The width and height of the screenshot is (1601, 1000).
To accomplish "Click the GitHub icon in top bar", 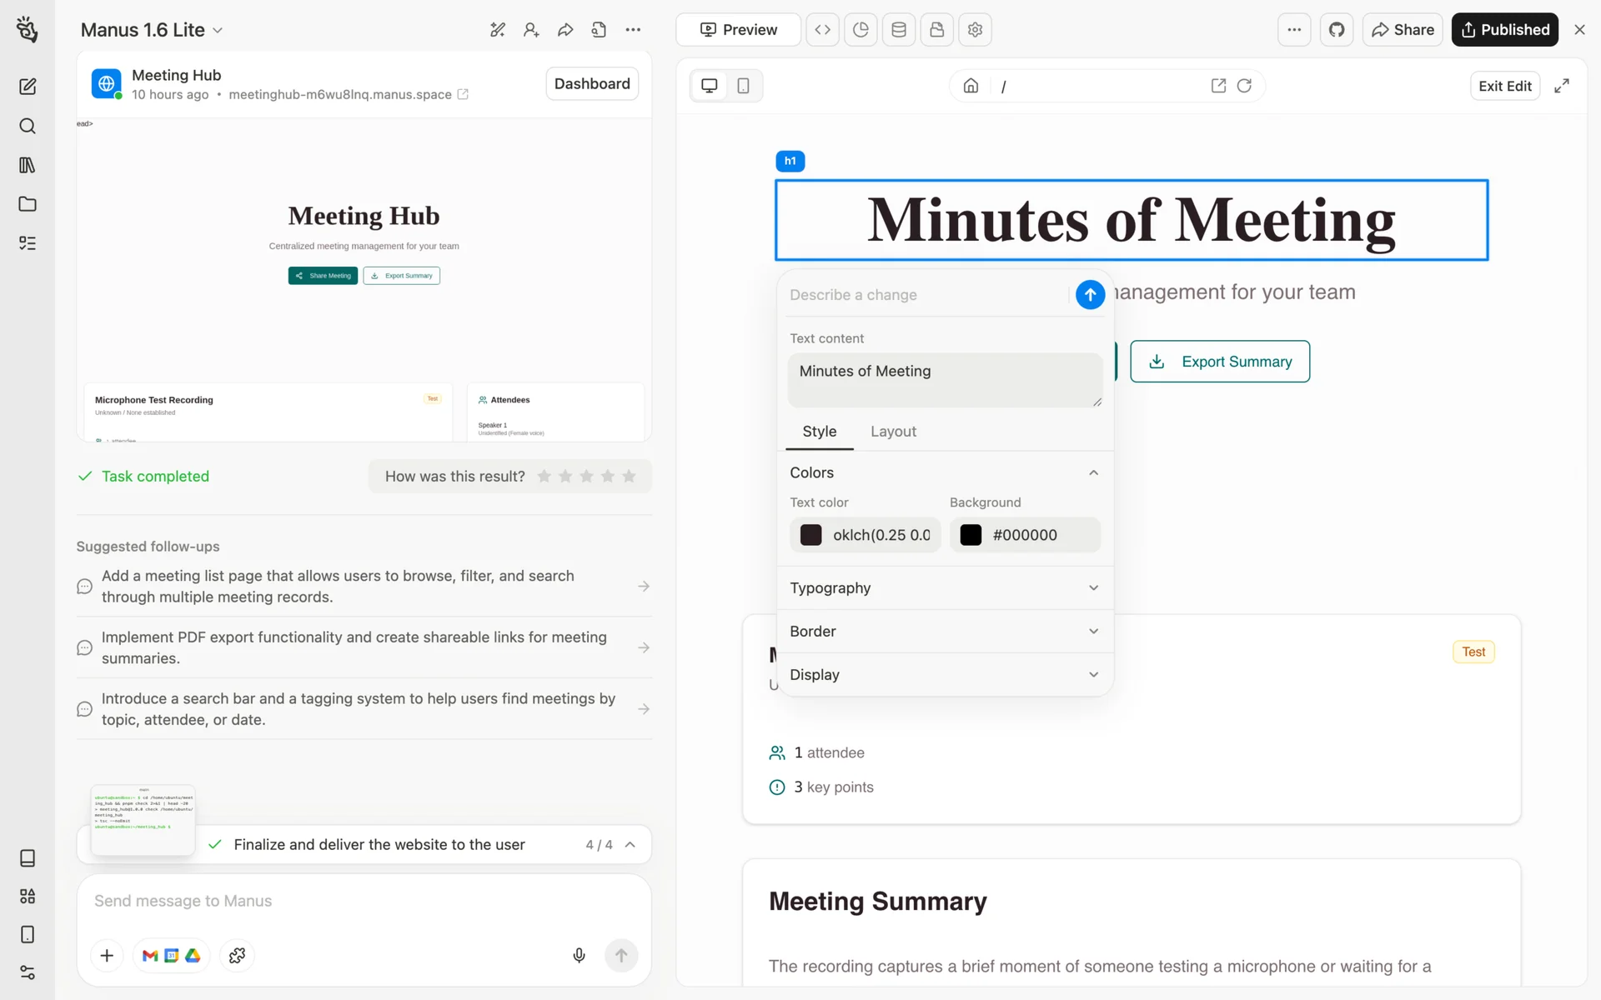I will [1336, 30].
